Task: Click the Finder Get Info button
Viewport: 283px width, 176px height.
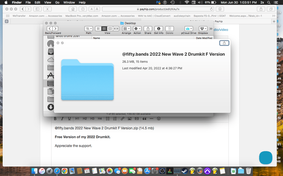Action: point(158,29)
